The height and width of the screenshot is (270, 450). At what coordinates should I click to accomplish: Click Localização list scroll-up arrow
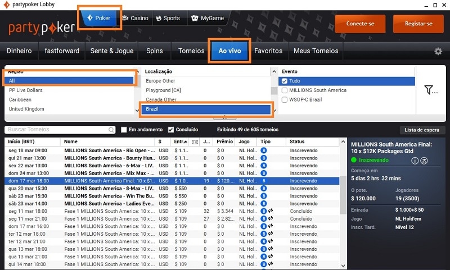coord(274,72)
